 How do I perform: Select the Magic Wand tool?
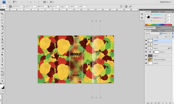(x=2, y=23)
